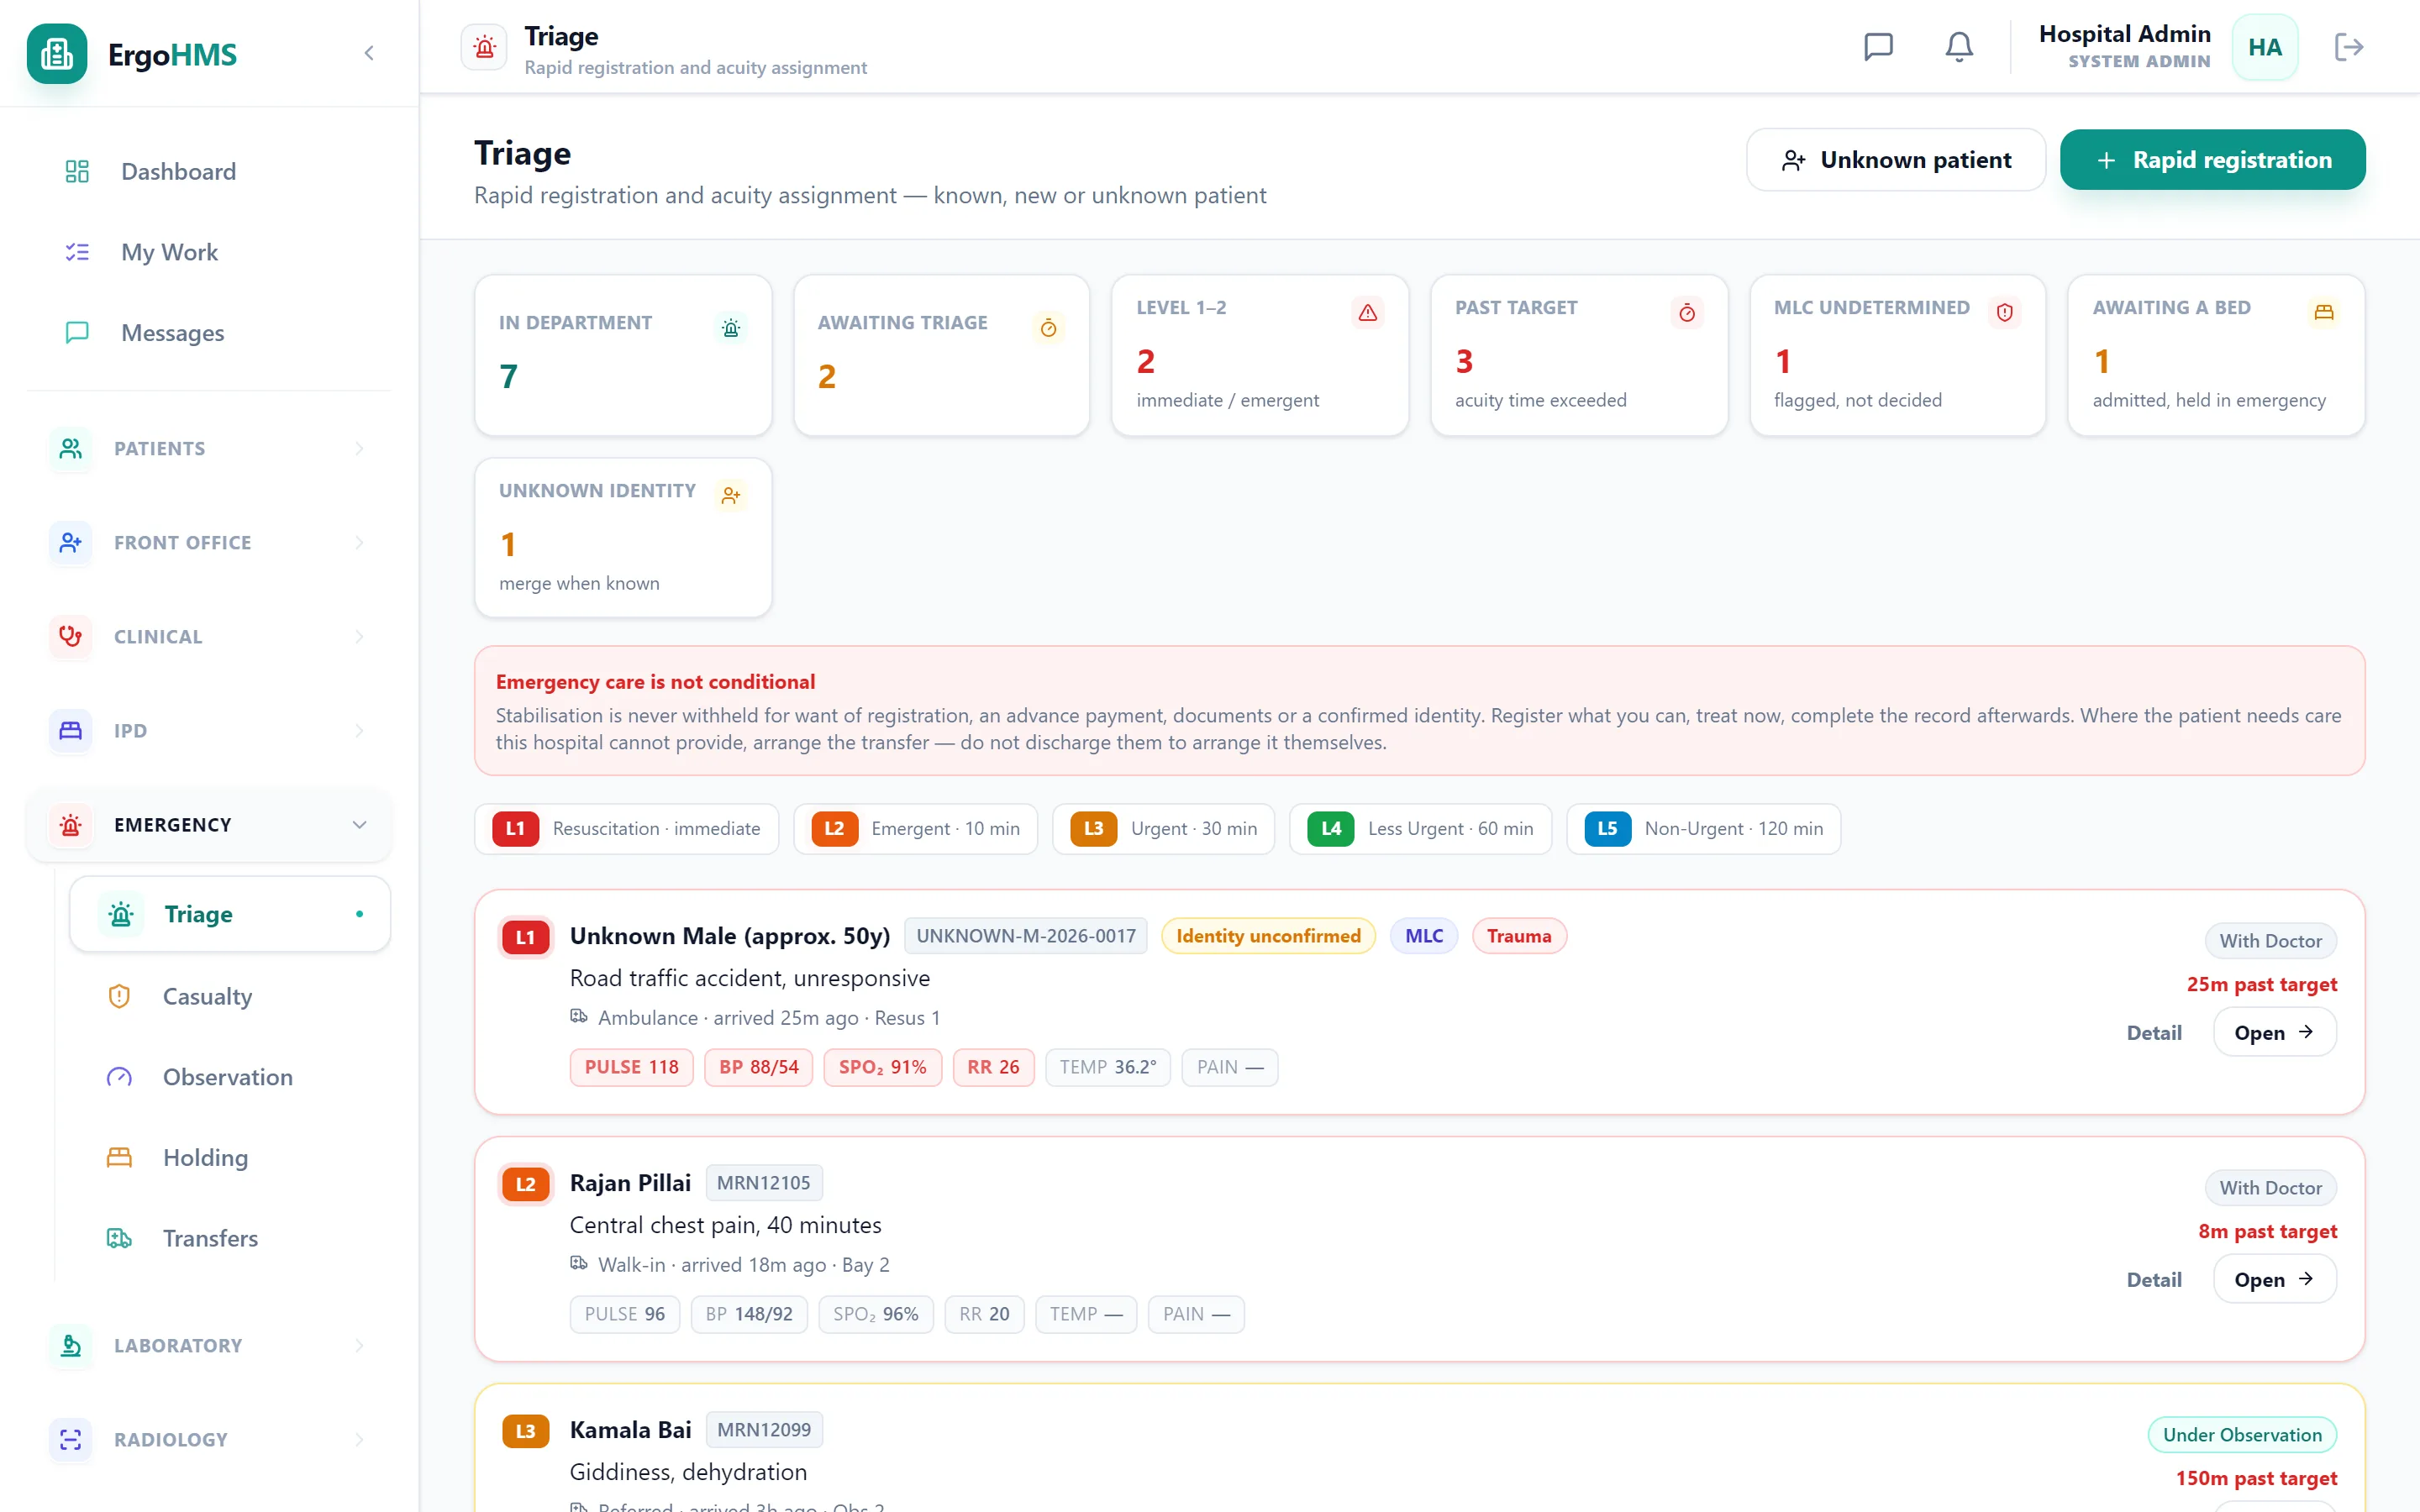Click the bed icon on Awaiting a Bed card
Viewport: 2420px width, 1512px height.
tap(2324, 313)
